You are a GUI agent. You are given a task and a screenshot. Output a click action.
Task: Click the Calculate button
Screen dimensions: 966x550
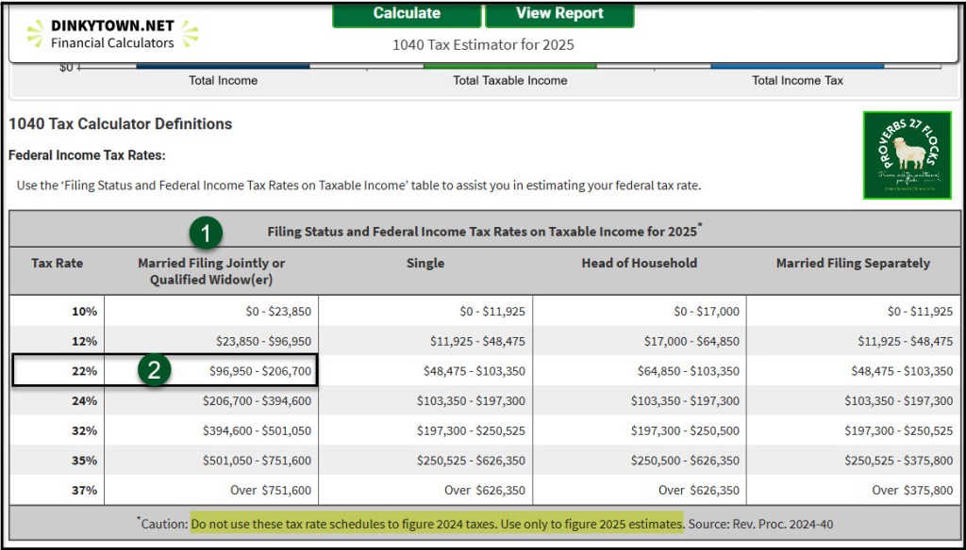[407, 14]
